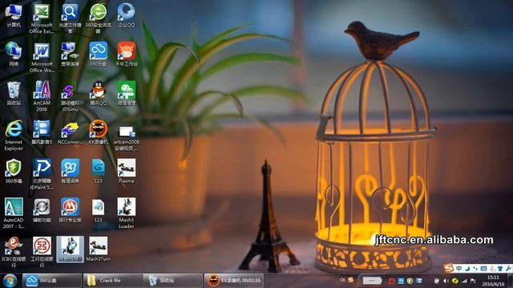The width and height of the screenshot is (513, 288).
Task: Launch the NCConverter shortcut
Action: click(70, 132)
